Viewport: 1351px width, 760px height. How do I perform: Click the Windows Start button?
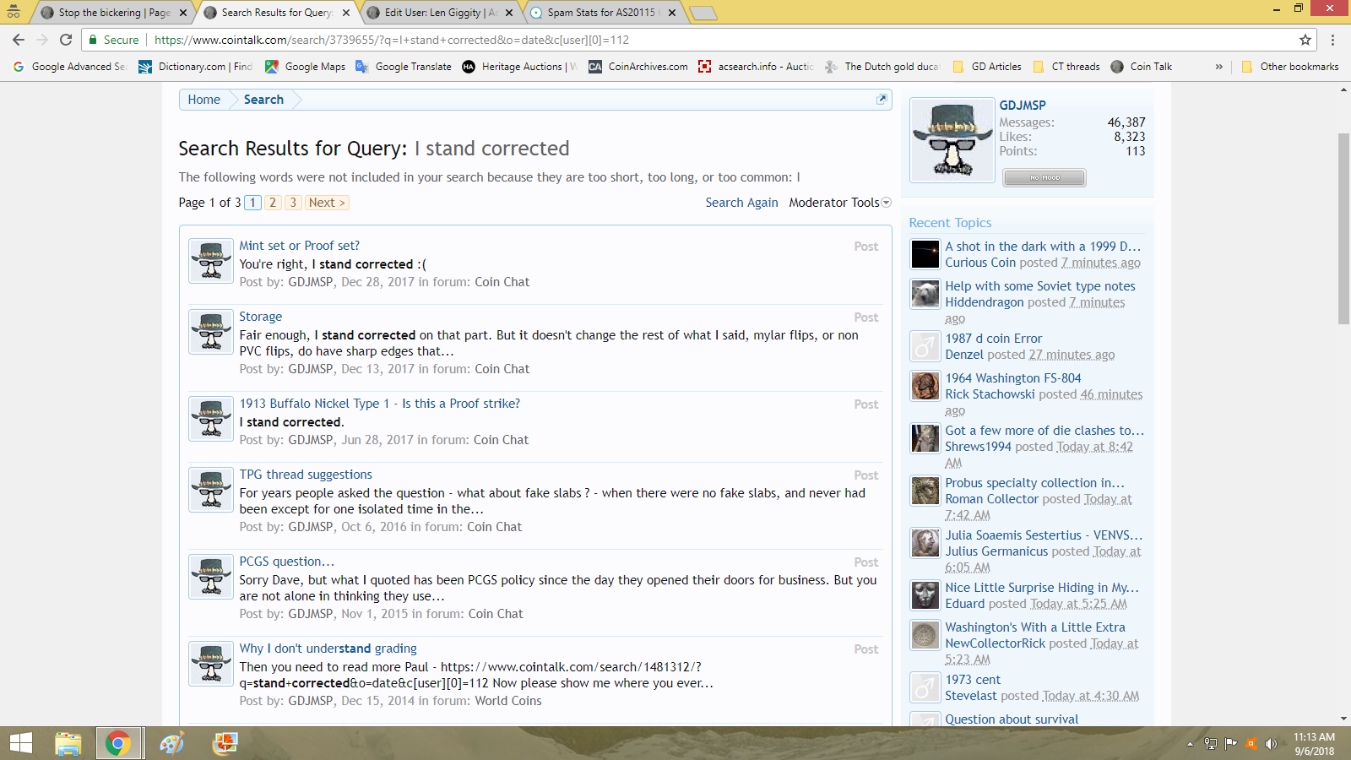click(x=20, y=743)
